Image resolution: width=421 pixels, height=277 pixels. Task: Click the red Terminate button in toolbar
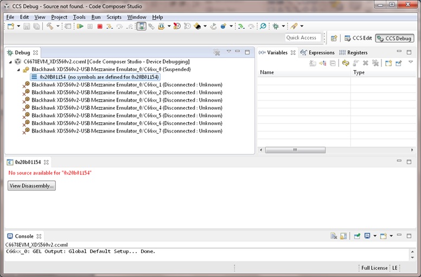point(100,26)
